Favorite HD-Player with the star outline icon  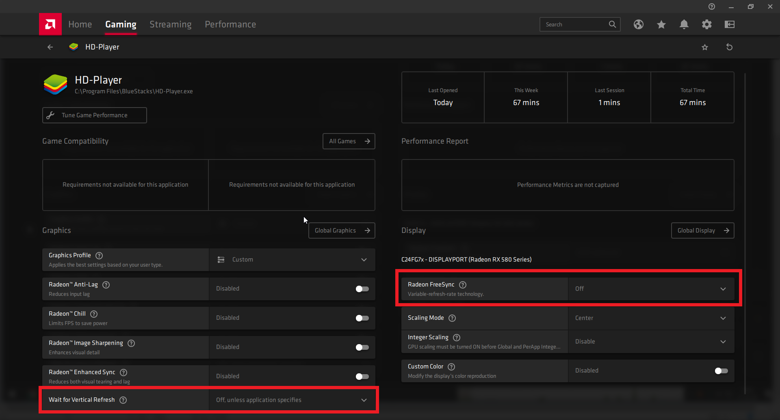click(705, 47)
